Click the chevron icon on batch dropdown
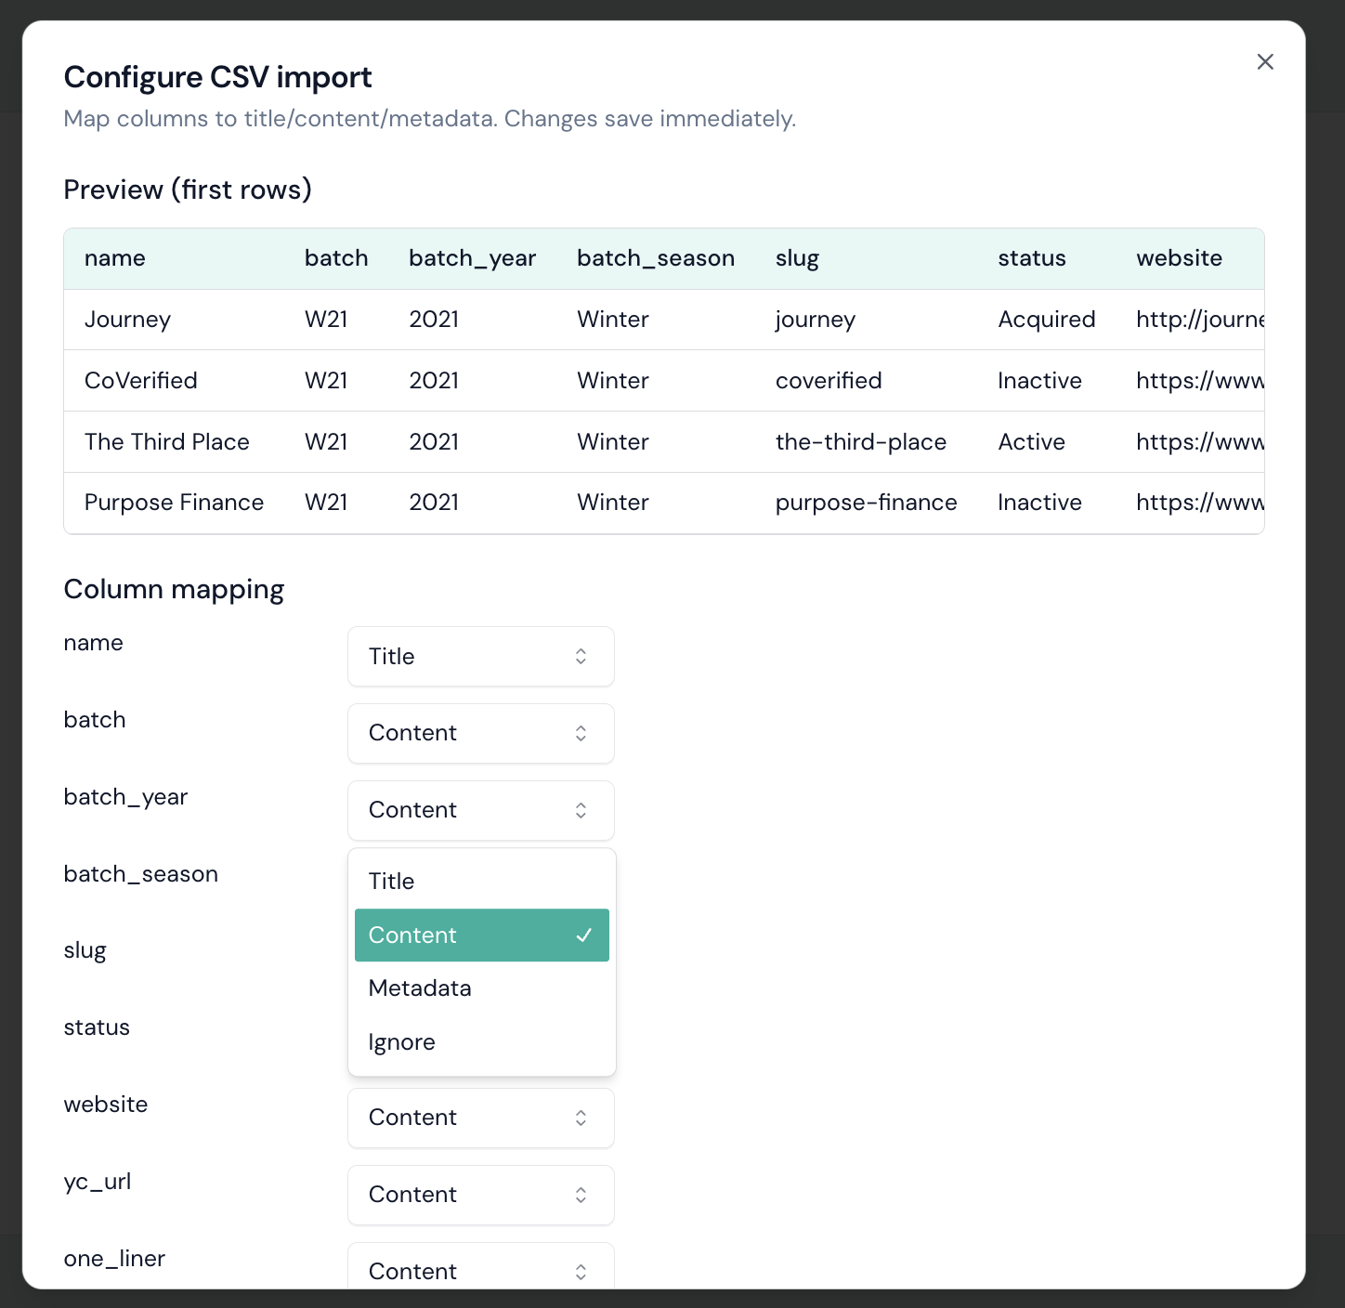The image size is (1345, 1308). pos(581,733)
